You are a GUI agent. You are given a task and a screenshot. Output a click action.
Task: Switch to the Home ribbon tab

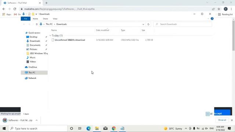coord(35,19)
